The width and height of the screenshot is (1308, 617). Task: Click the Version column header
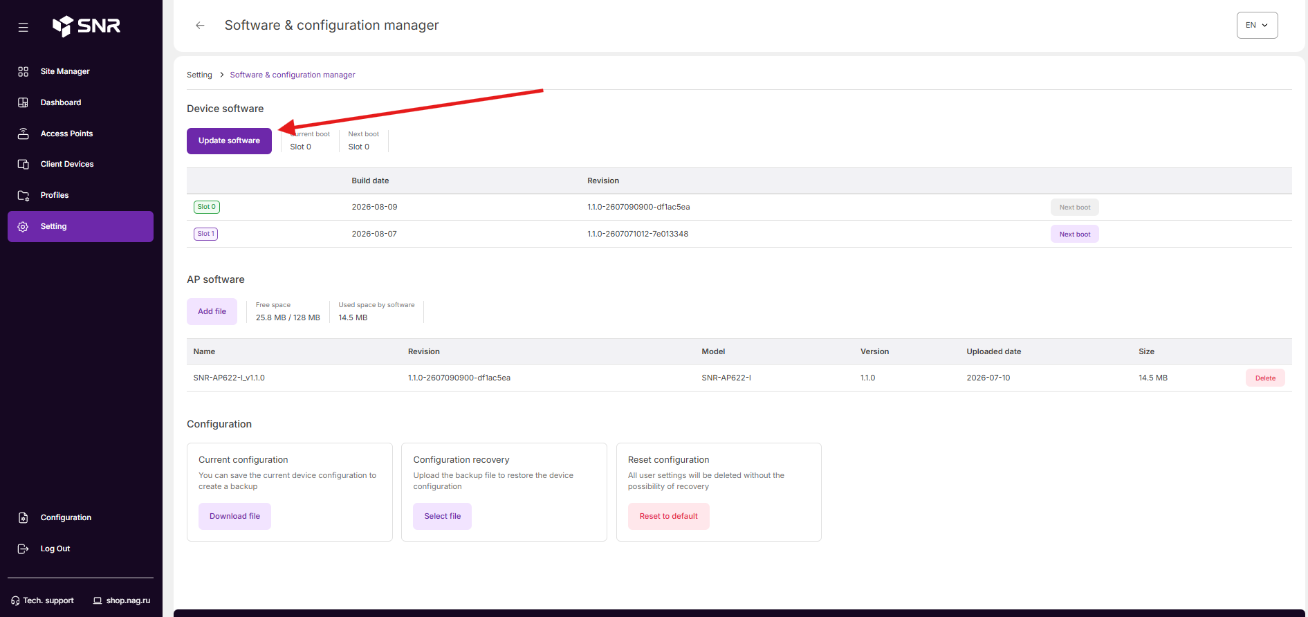874,351
